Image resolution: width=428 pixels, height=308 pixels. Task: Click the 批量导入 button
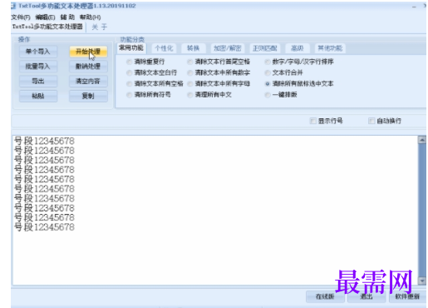coord(38,67)
